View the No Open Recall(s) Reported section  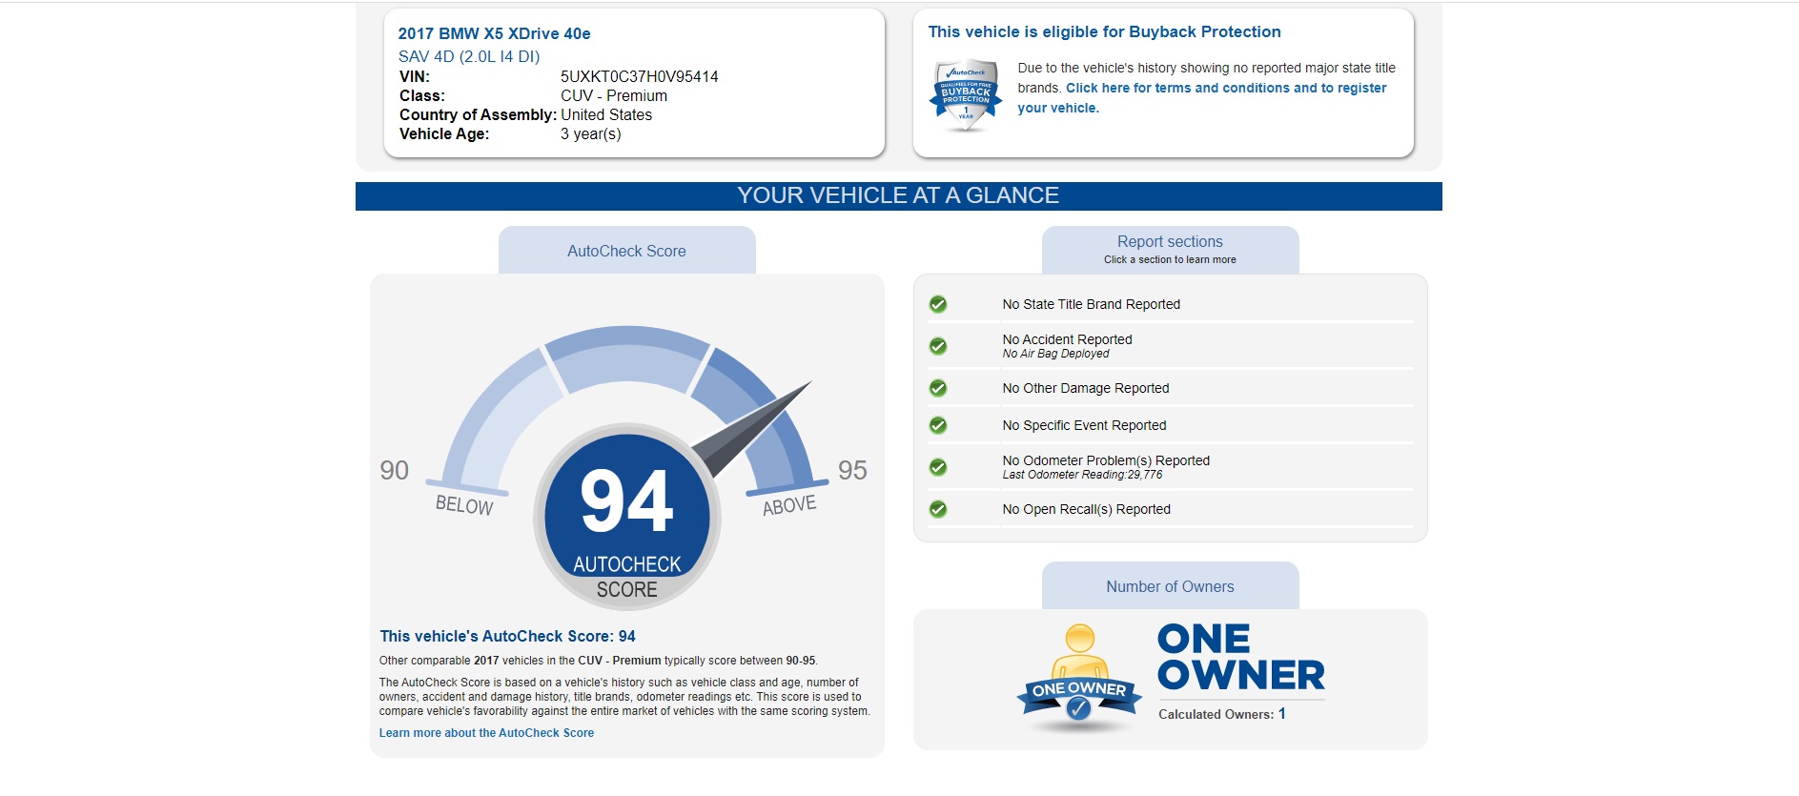click(1086, 509)
